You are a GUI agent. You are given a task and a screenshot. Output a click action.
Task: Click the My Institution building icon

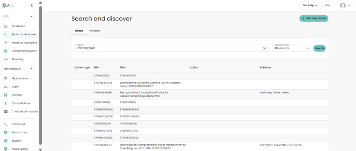(6, 79)
